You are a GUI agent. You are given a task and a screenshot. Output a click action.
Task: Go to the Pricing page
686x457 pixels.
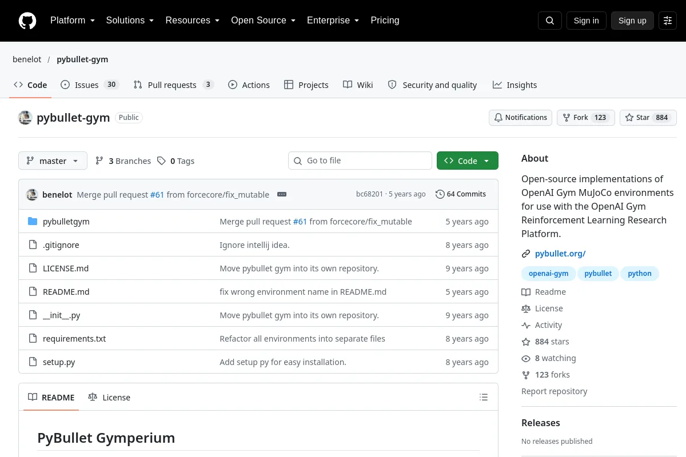pyautogui.click(x=385, y=21)
